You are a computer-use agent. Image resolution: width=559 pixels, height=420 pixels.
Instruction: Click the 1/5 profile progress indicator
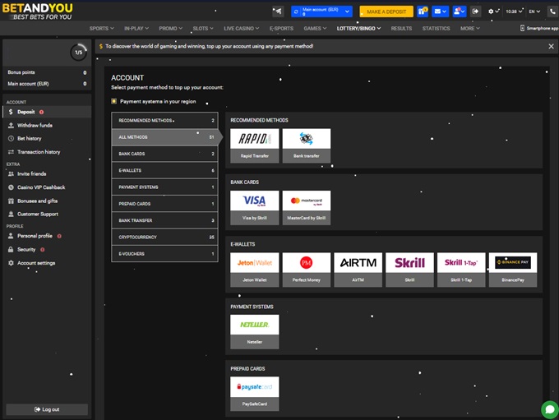[x=79, y=53]
